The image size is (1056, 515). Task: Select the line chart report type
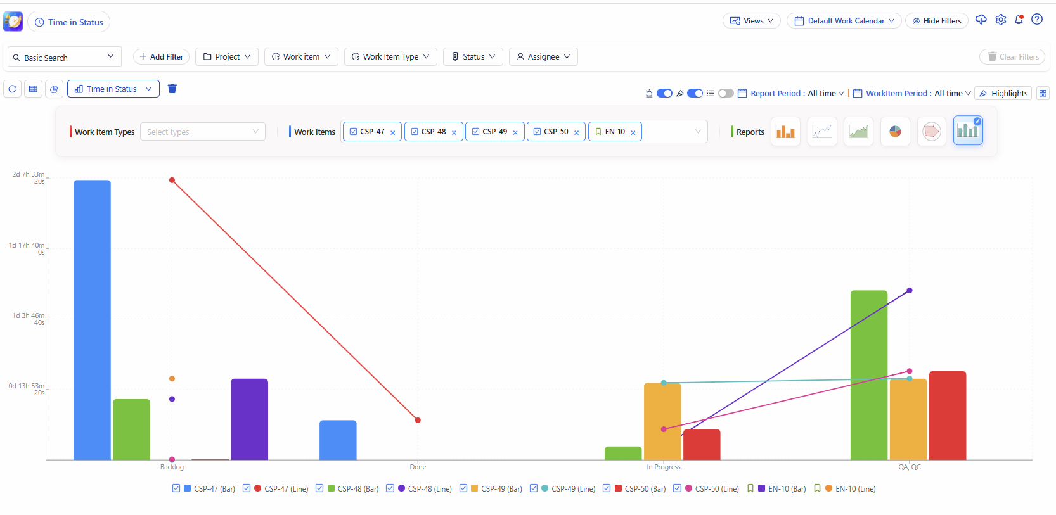click(x=822, y=131)
